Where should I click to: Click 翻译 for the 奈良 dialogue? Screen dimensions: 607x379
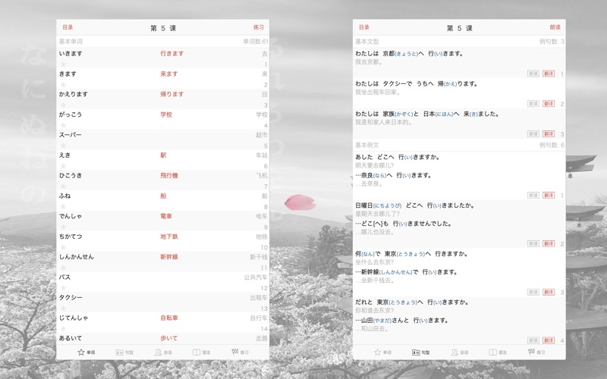(548, 196)
